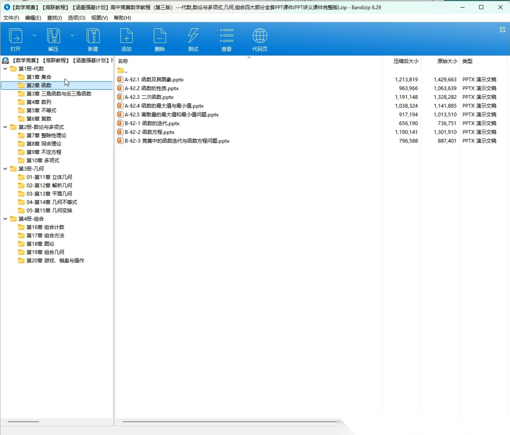Open the 选项(O) menu
The height and width of the screenshot is (435, 510).
(76, 18)
